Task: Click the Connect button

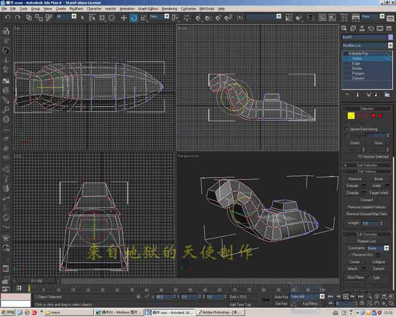Action: point(367,200)
